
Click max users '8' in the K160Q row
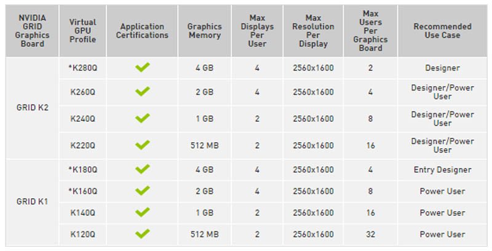pyautogui.click(x=371, y=191)
